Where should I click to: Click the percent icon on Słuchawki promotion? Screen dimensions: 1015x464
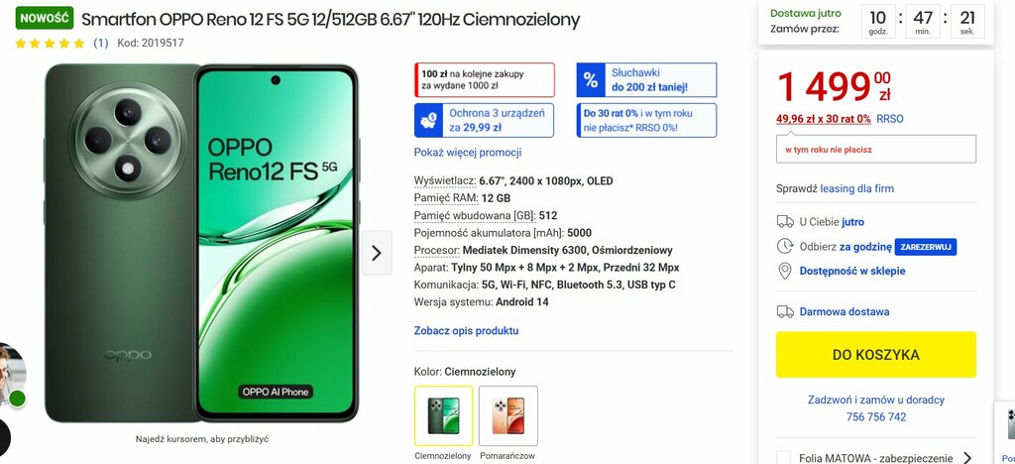coord(591,80)
